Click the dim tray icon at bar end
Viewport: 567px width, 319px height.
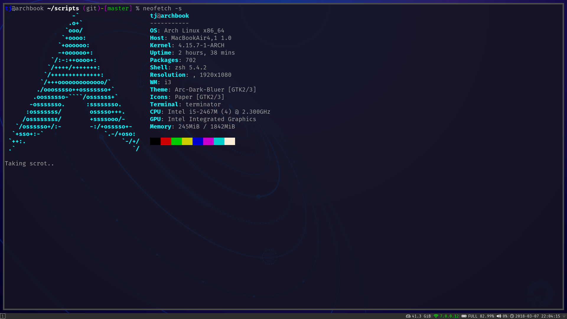564,316
